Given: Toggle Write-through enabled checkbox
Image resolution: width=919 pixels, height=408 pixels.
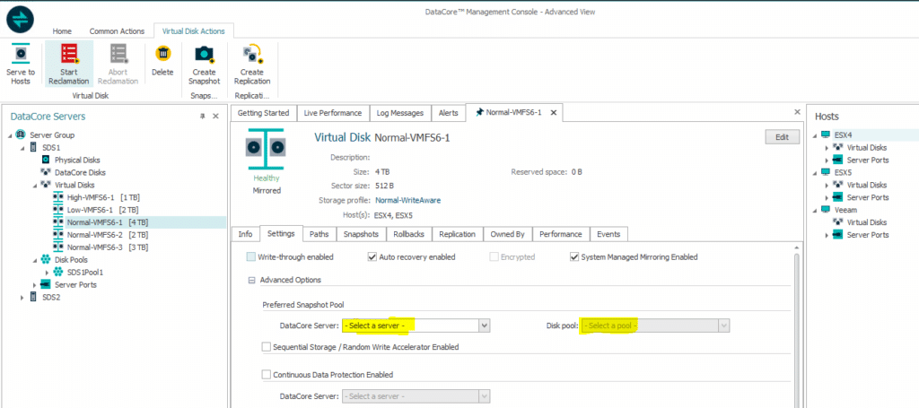Looking at the screenshot, I should [x=251, y=257].
